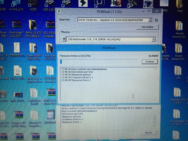Click the adapter refresh arrows icon
188x141 pixels.
click(156, 20)
